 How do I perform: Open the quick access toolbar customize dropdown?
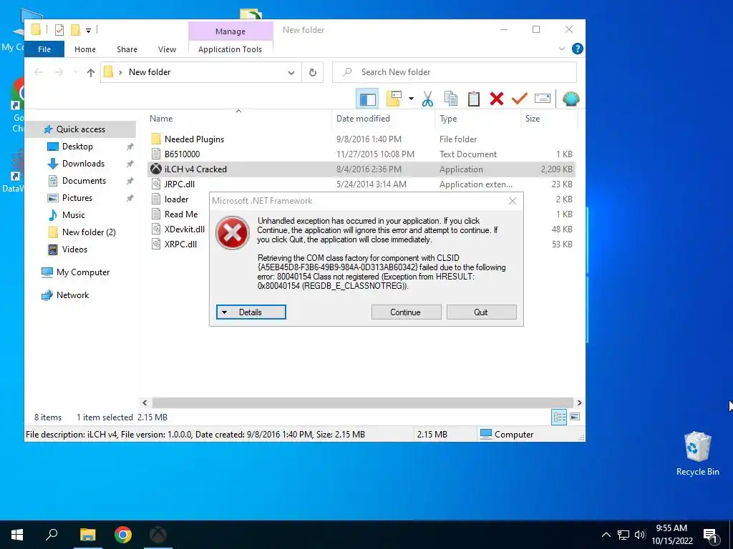pyautogui.click(x=88, y=30)
